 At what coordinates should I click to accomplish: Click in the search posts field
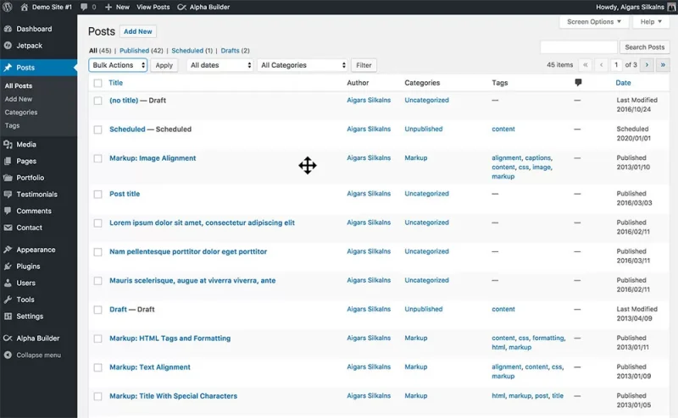pyautogui.click(x=578, y=47)
